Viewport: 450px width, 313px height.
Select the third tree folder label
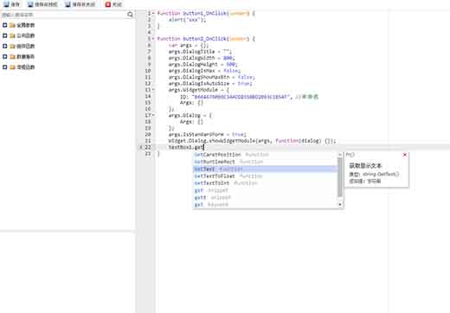pyautogui.click(x=25, y=46)
